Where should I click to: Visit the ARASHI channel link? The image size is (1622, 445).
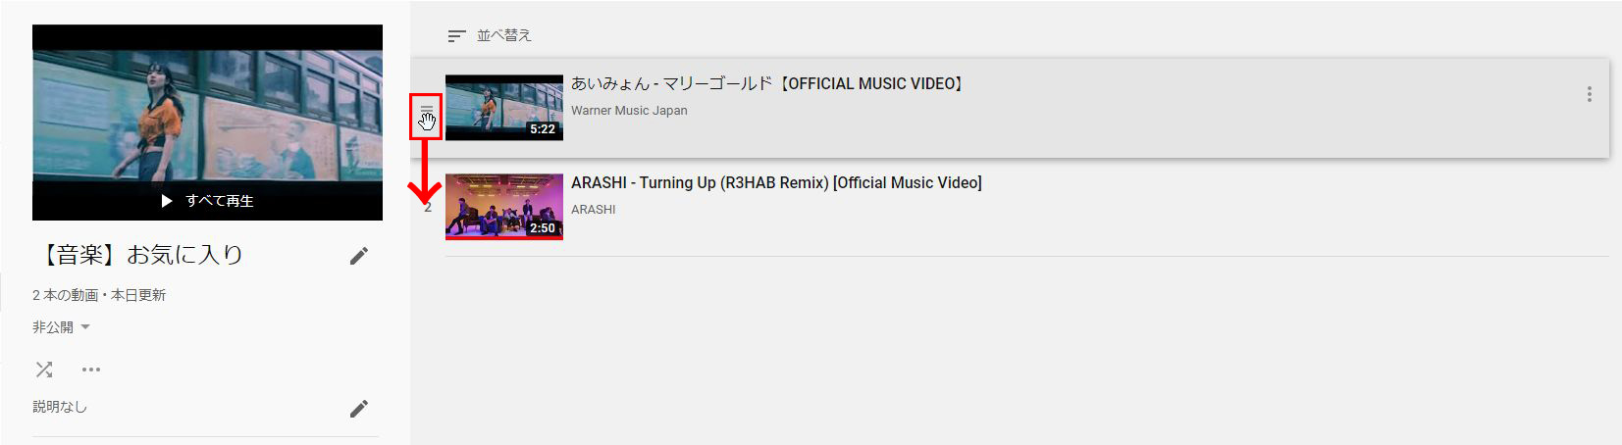click(x=594, y=210)
